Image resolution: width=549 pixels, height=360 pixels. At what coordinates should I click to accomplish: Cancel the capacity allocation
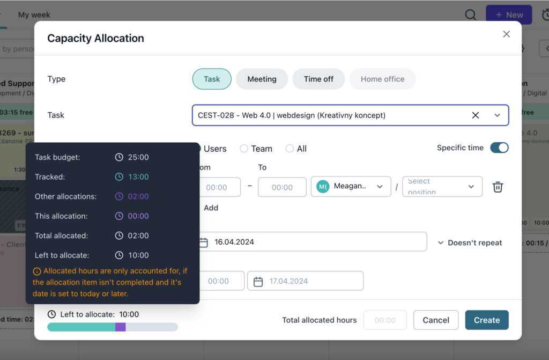pos(436,320)
